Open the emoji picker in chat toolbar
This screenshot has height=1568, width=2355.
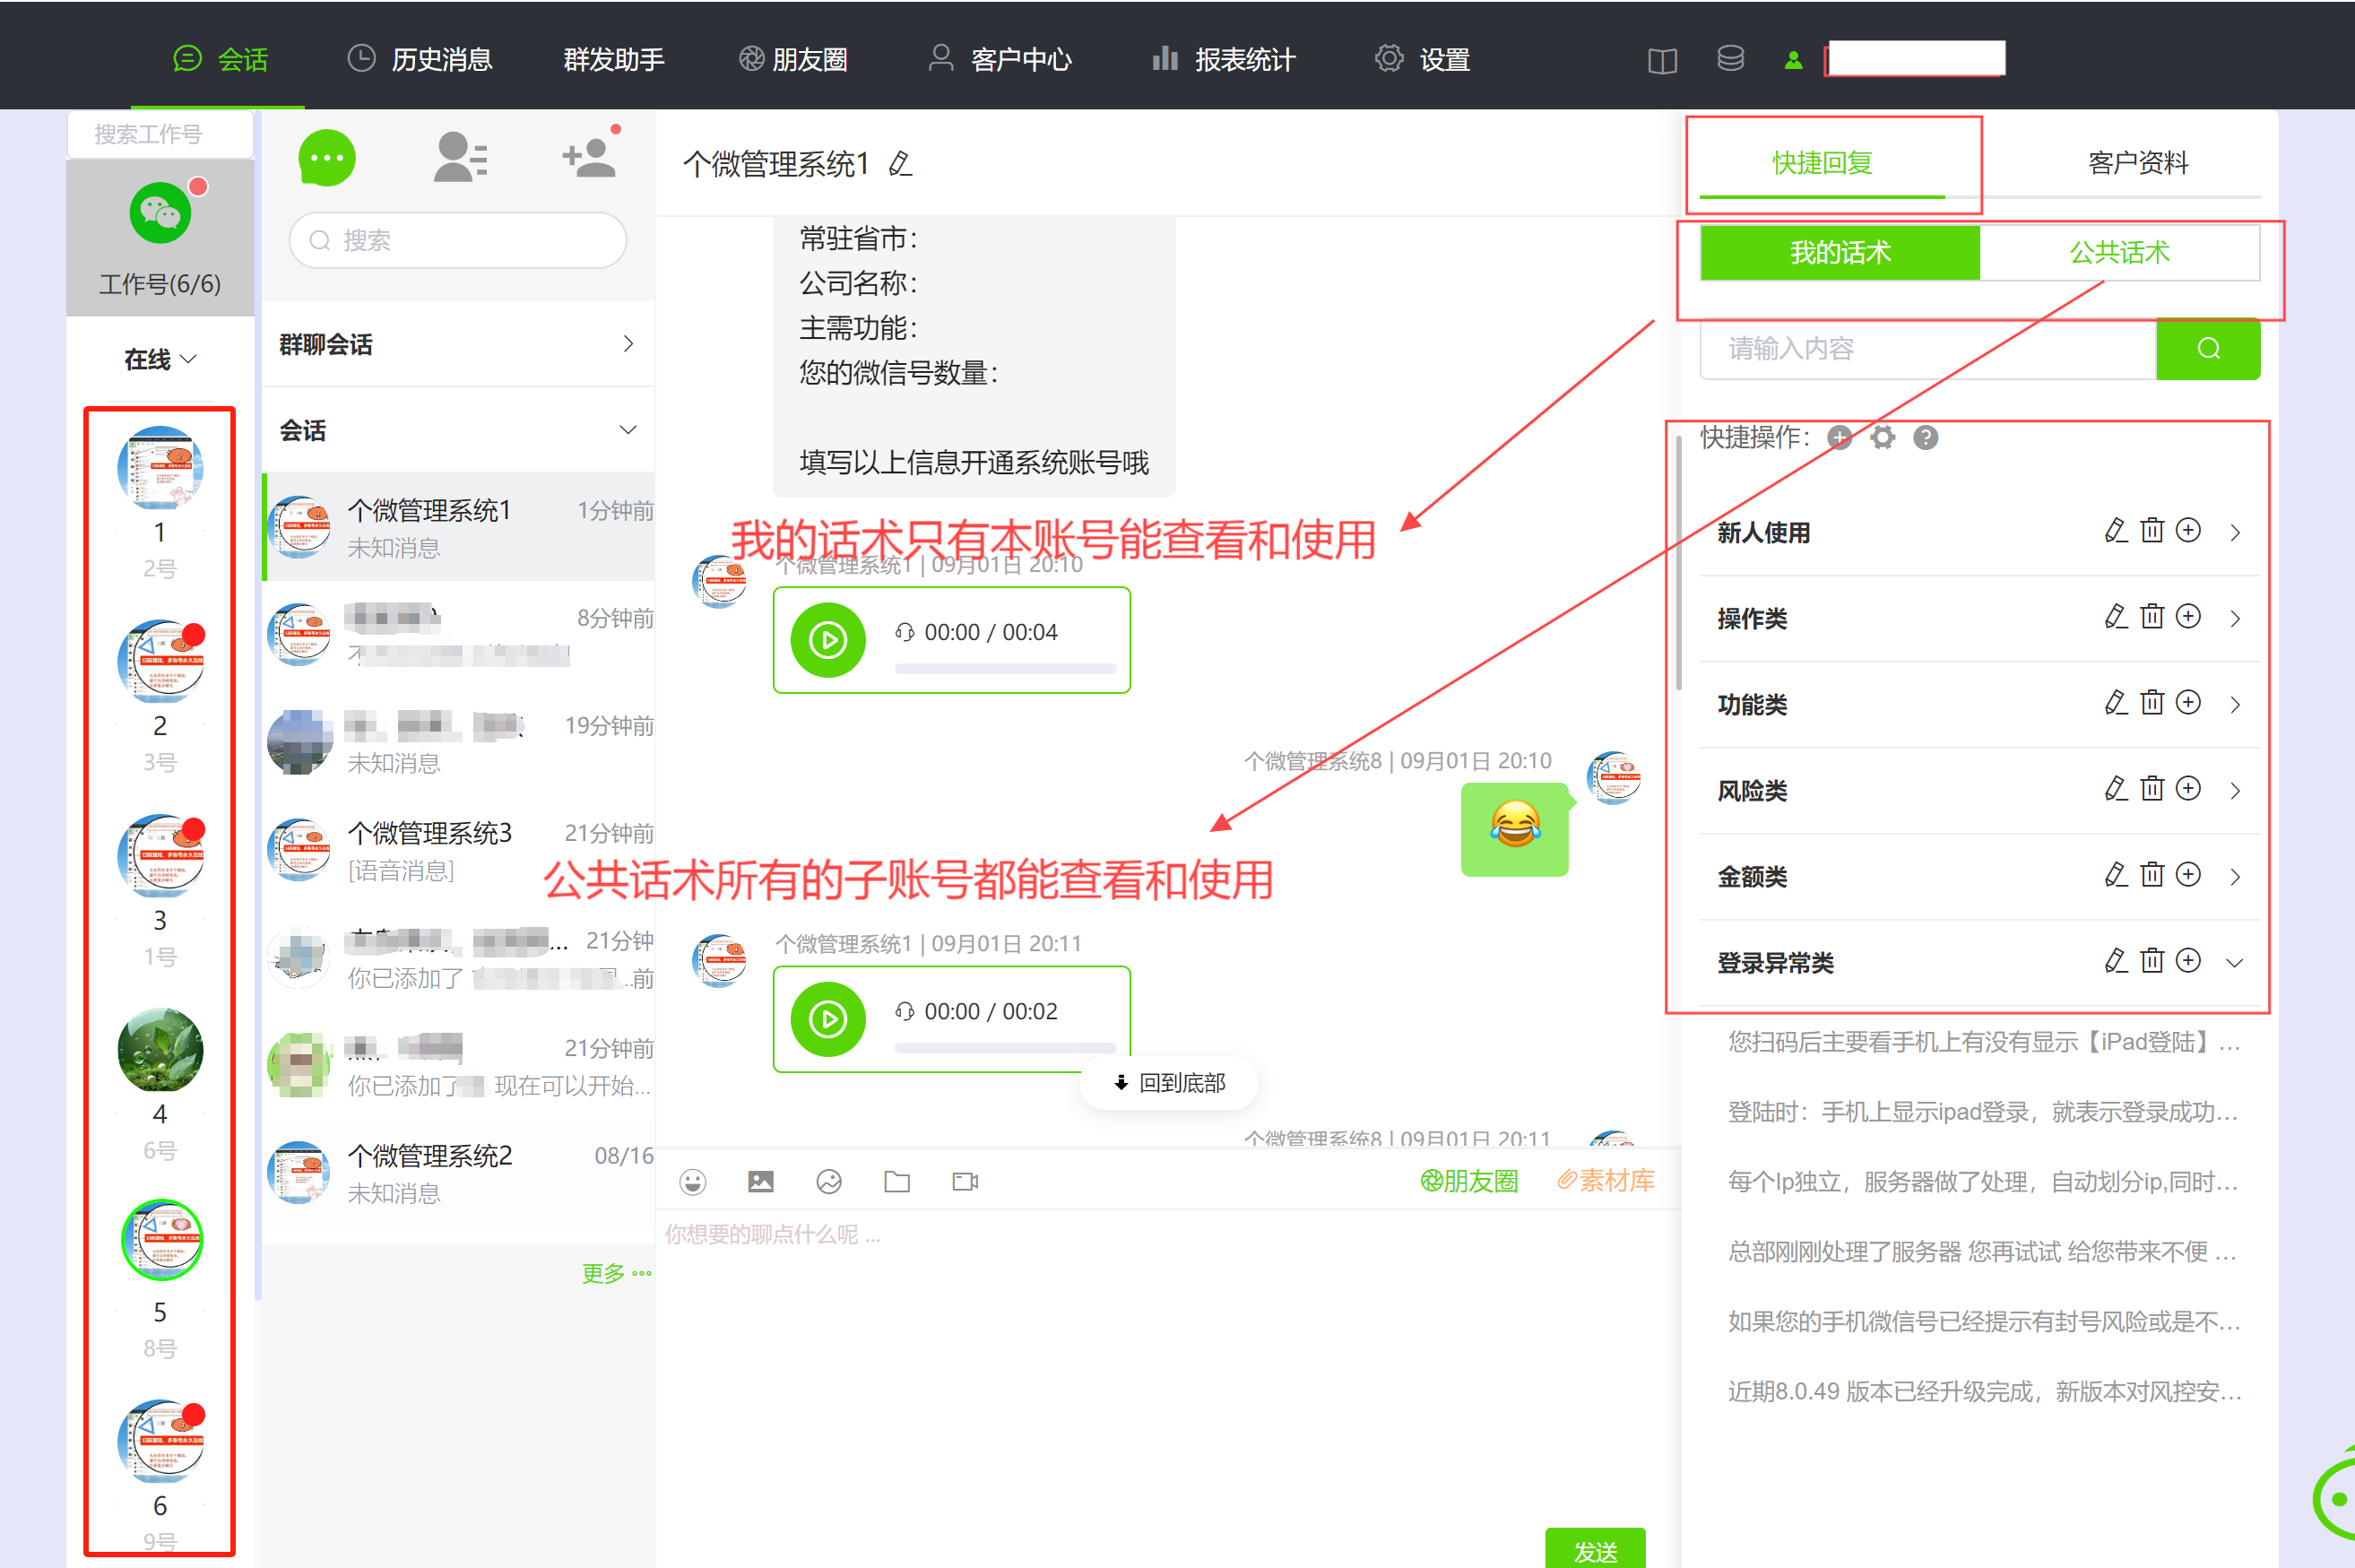click(692, 1182)
